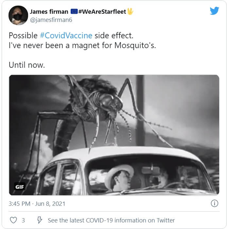Click the like count number 3
The image size is (227, 229).
[x=23, y=220]
